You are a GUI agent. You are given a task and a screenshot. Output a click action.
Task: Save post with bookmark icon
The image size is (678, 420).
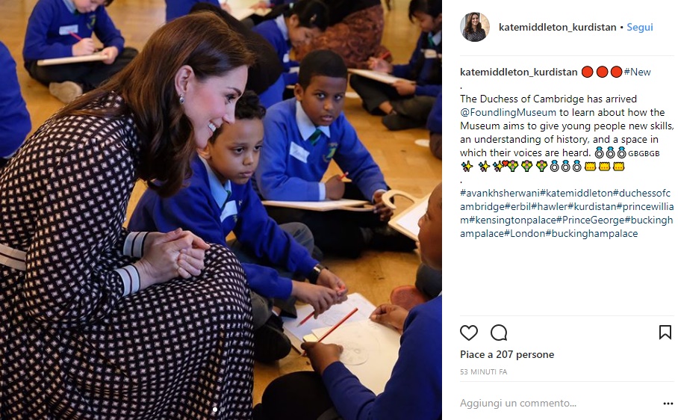665,333
